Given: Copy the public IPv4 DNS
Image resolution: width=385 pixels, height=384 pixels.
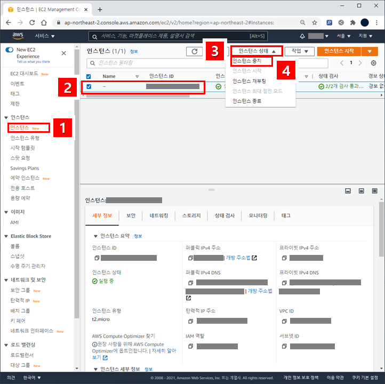Looking at the screenshot, I should [190, 283].
